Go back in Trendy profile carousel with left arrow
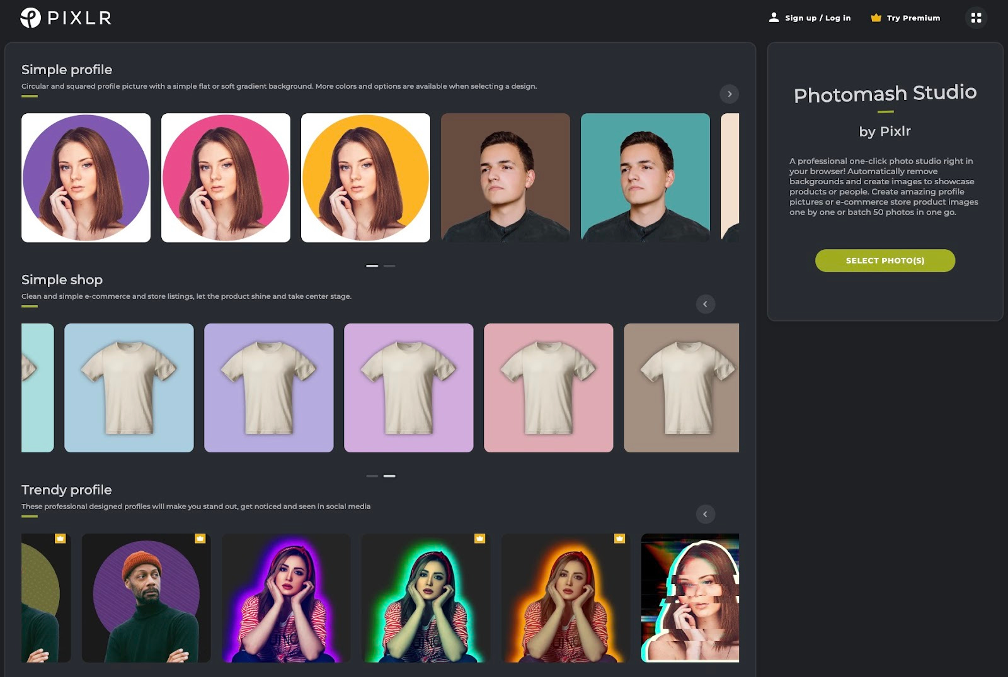Viewport: 1008px width, 677px height. (705, 514)
